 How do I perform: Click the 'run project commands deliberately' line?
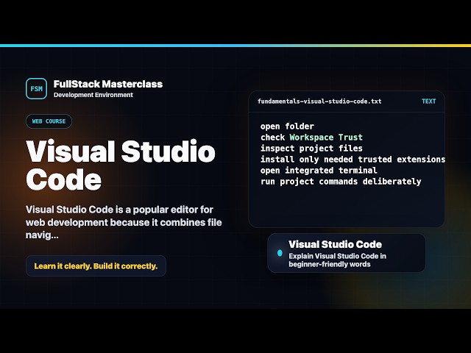click(x=341, y=182)
